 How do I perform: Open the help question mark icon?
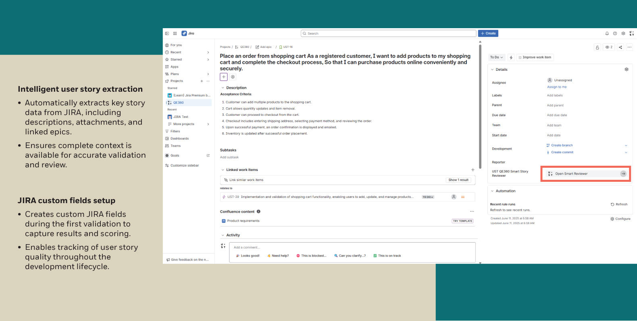click(x=615, y=33)
